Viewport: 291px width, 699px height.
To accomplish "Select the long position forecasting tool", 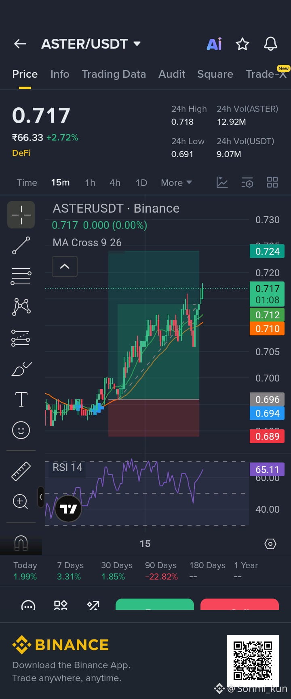I will click(x=21, y=338).
